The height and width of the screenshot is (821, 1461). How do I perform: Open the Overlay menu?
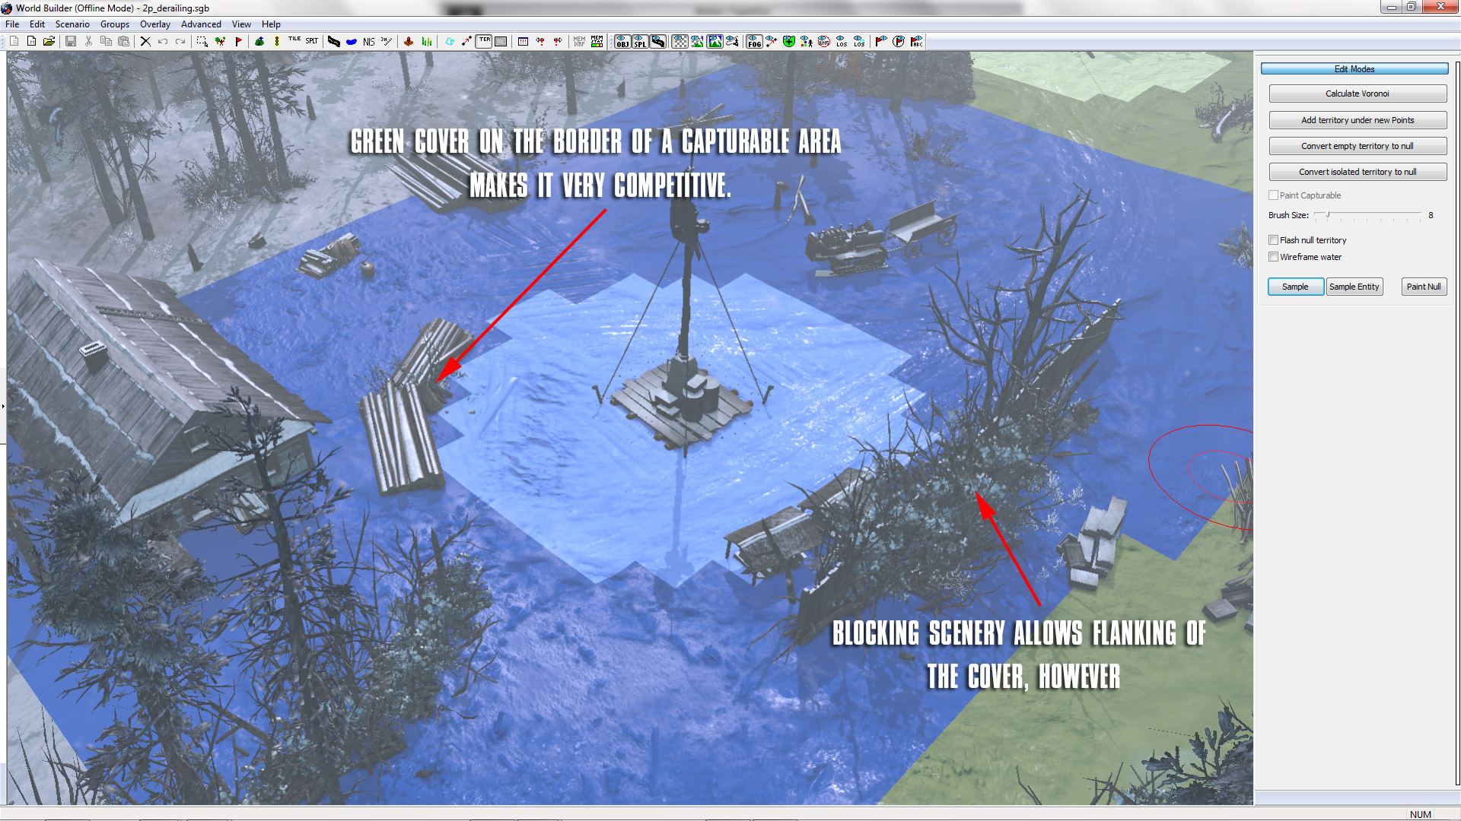155,24
